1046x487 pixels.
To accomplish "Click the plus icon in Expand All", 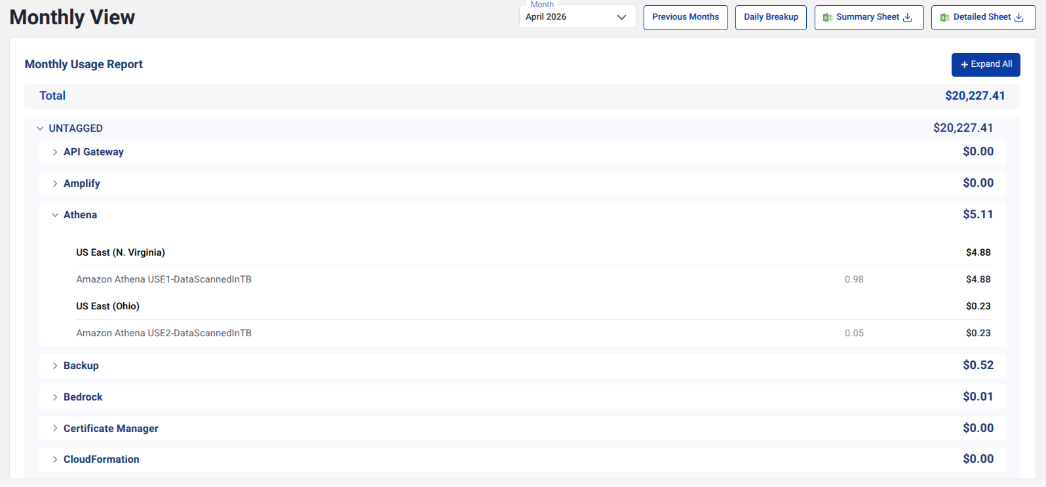I will click(965, 65).
